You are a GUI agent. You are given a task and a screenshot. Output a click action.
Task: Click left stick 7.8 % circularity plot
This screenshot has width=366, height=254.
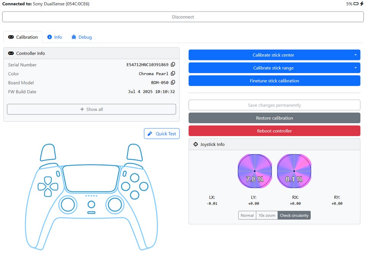point(255,171)
